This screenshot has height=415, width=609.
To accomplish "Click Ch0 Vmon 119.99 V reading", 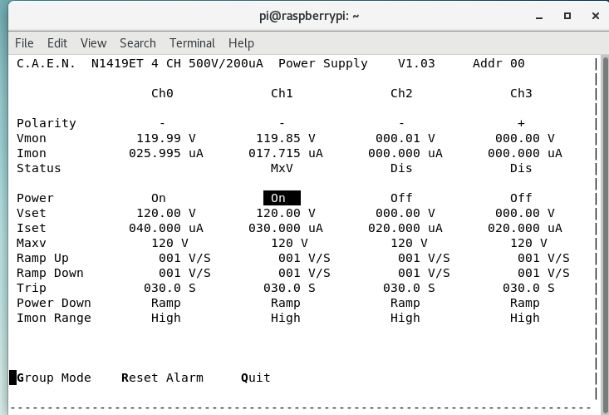I will [x=166, y=138].
